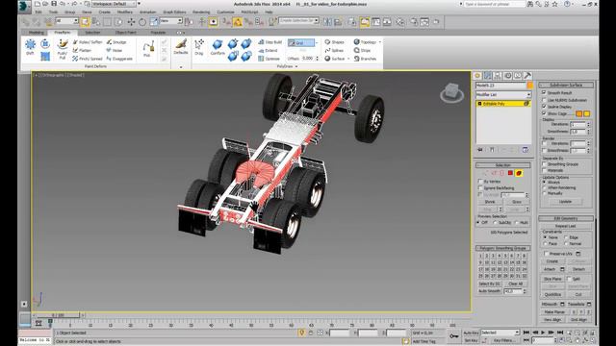Check Separate By Smoothing Groups
This screenshot has height=346, width=616.
[545, 164]
